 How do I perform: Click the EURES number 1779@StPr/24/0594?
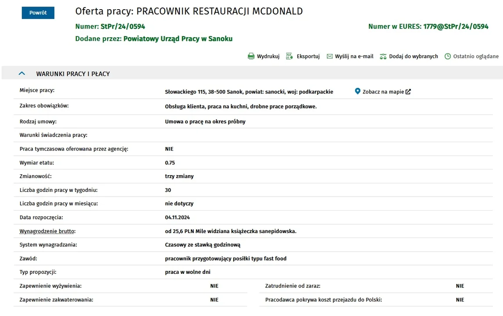pyautogui.click(x=456, y=26)
